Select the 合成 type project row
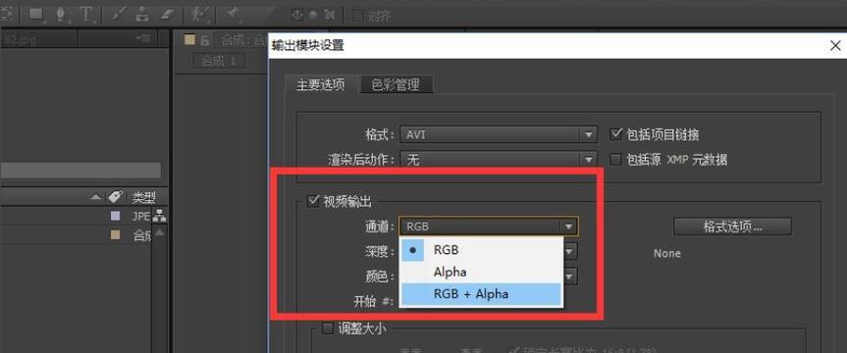 coord(76,235)
